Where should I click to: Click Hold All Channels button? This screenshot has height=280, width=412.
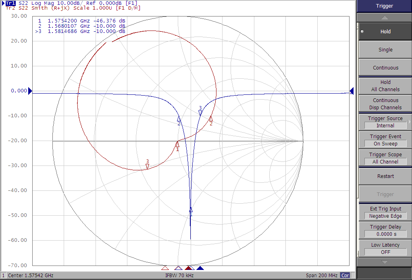(x=385, y=86)
